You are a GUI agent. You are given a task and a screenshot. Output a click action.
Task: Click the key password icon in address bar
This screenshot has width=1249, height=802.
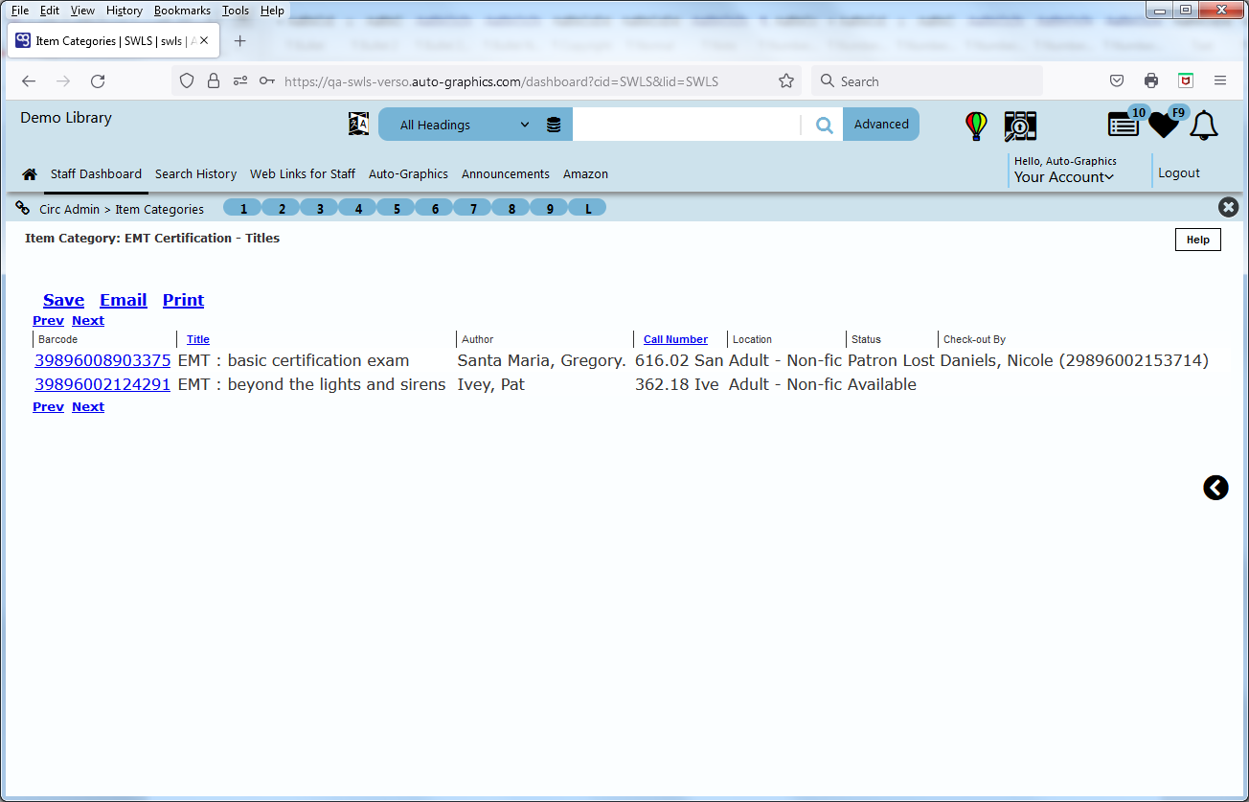click(267, 81)
